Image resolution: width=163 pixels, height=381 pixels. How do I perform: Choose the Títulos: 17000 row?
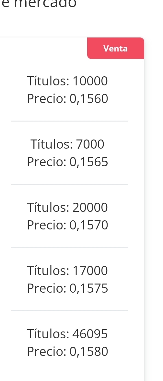click(67, 271)
